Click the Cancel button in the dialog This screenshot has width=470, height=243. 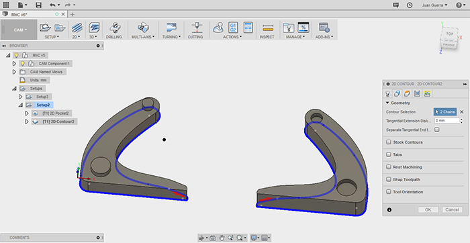pos(452,209)
